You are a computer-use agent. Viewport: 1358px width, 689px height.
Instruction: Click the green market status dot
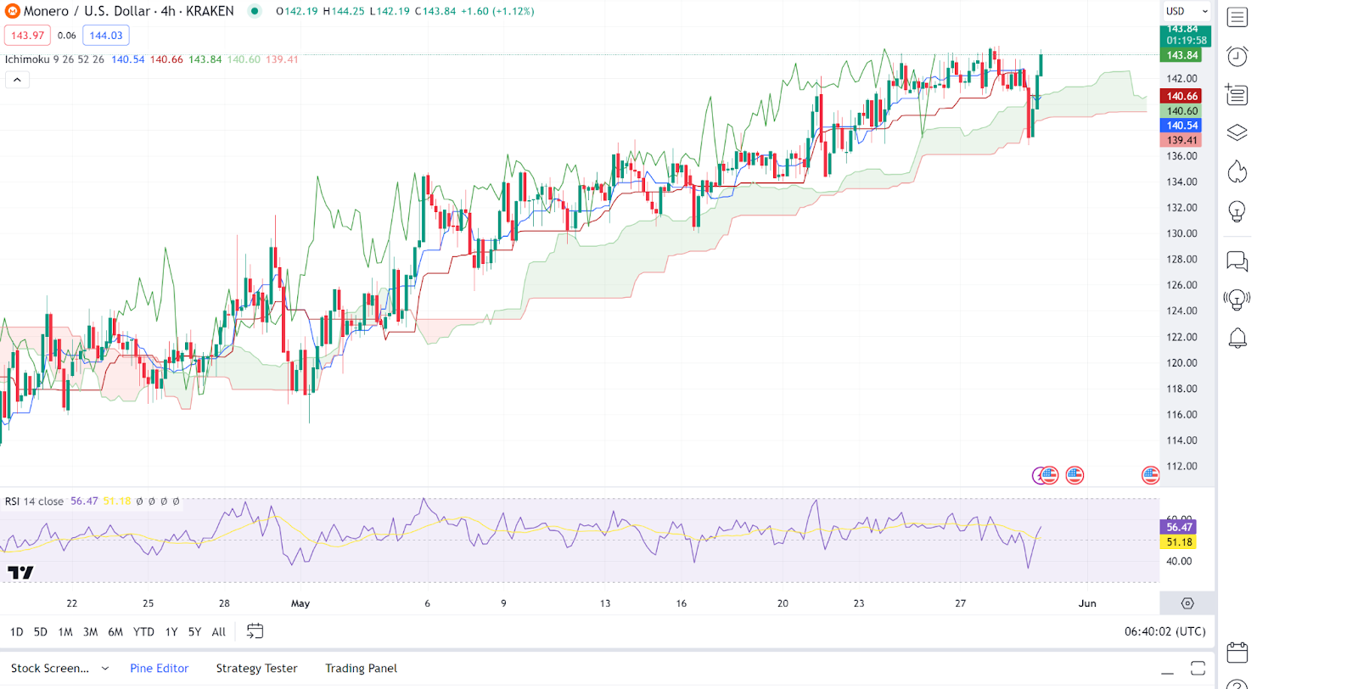coord(254,11)
